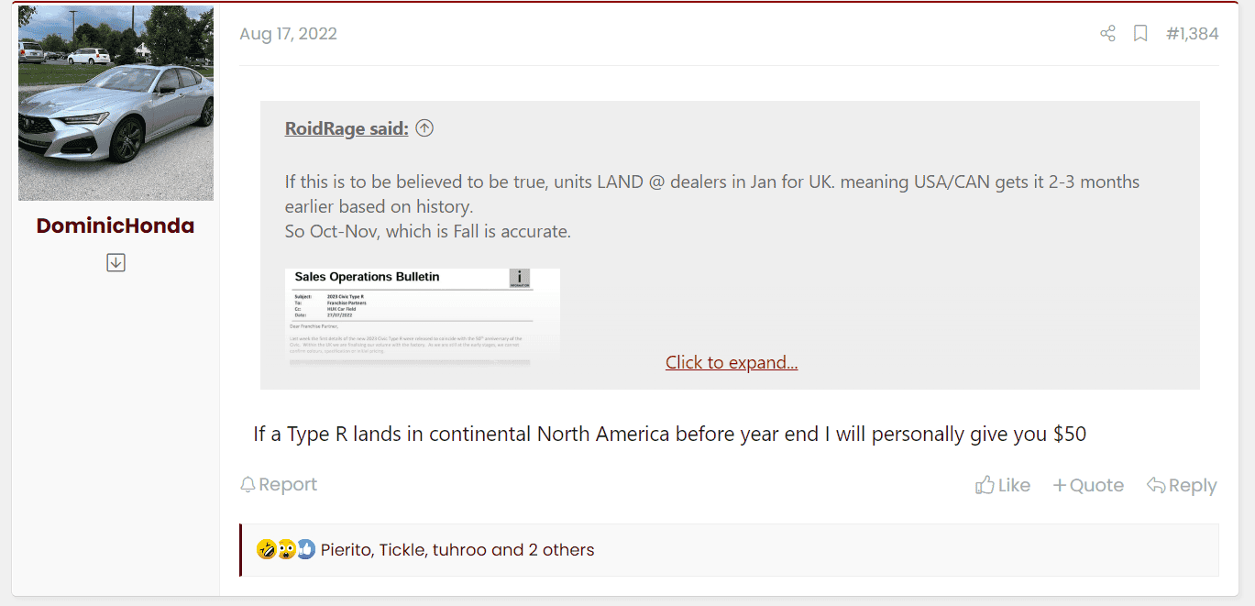1255x606 pixels.
Task: Report this post
Action: (x=279, y=484)
